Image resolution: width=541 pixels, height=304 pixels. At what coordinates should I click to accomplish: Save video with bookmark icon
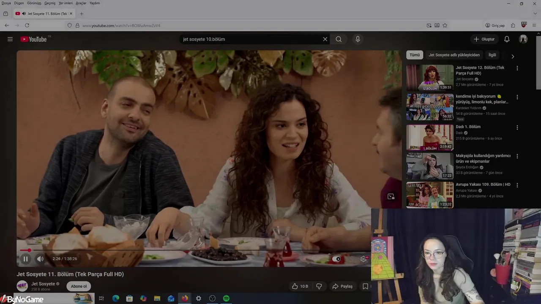click(x=365, y=286)
